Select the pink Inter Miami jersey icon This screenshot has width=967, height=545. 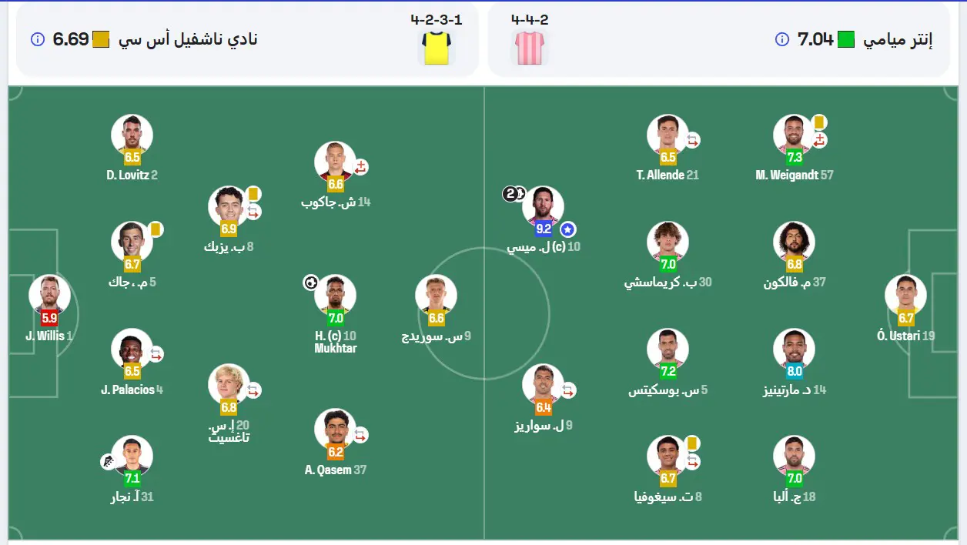click(x=529, y=47)
